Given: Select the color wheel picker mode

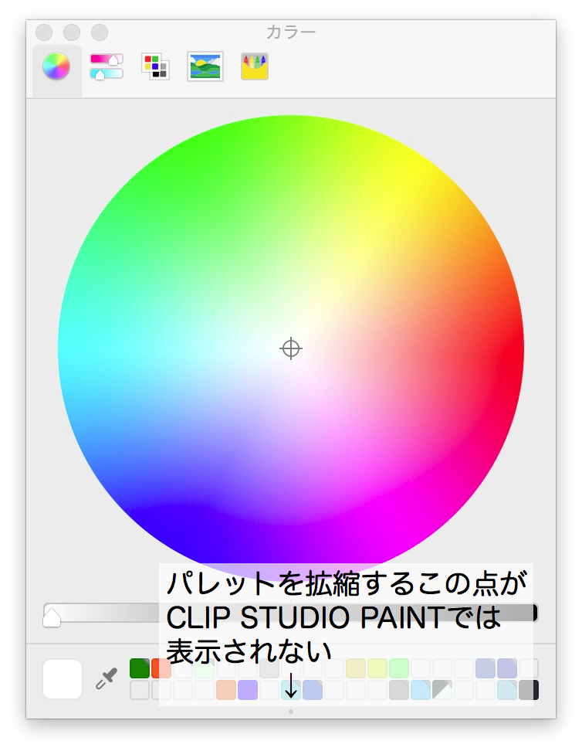Looking at the screenshot, I should tap(56, 66).
